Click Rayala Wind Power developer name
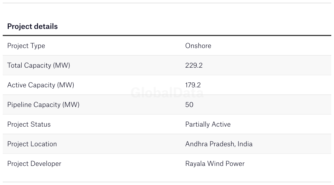The height and width of the screenshot is (185, 334). click(215, 164)
